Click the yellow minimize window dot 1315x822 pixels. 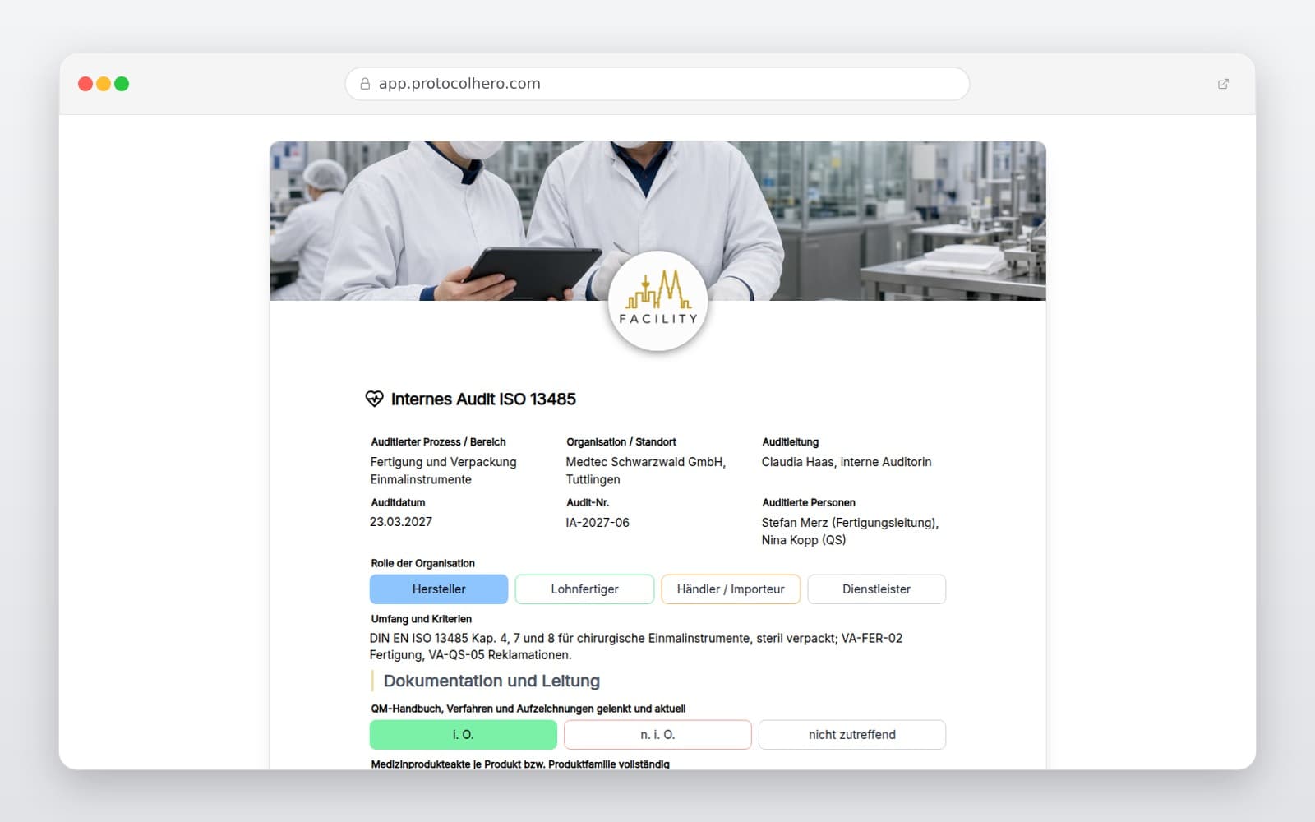pyautogui.click(x=104, y=84)
